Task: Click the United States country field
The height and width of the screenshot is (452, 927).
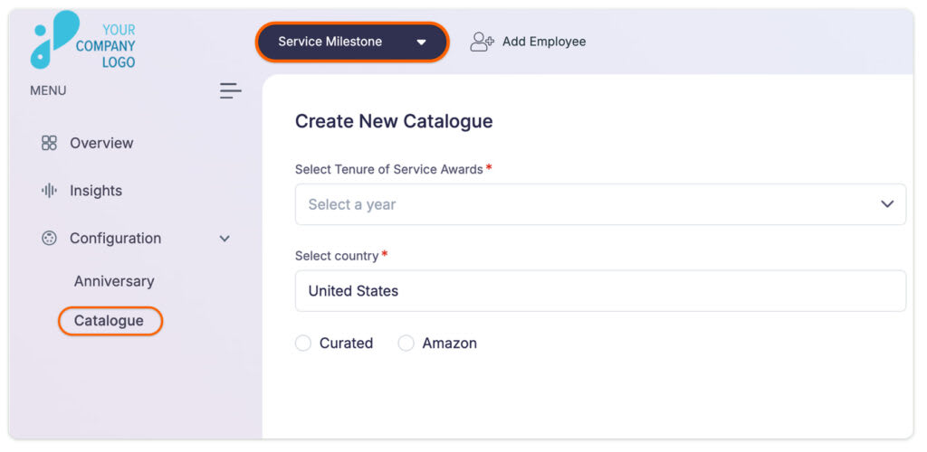Action: [600, 291]
